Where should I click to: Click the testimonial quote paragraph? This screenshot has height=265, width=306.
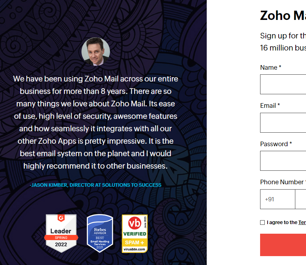coord(96,122)
